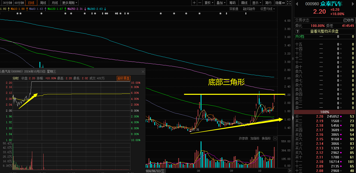
Task: Click the 画线 drawing tool button
Action: (244, 3)
